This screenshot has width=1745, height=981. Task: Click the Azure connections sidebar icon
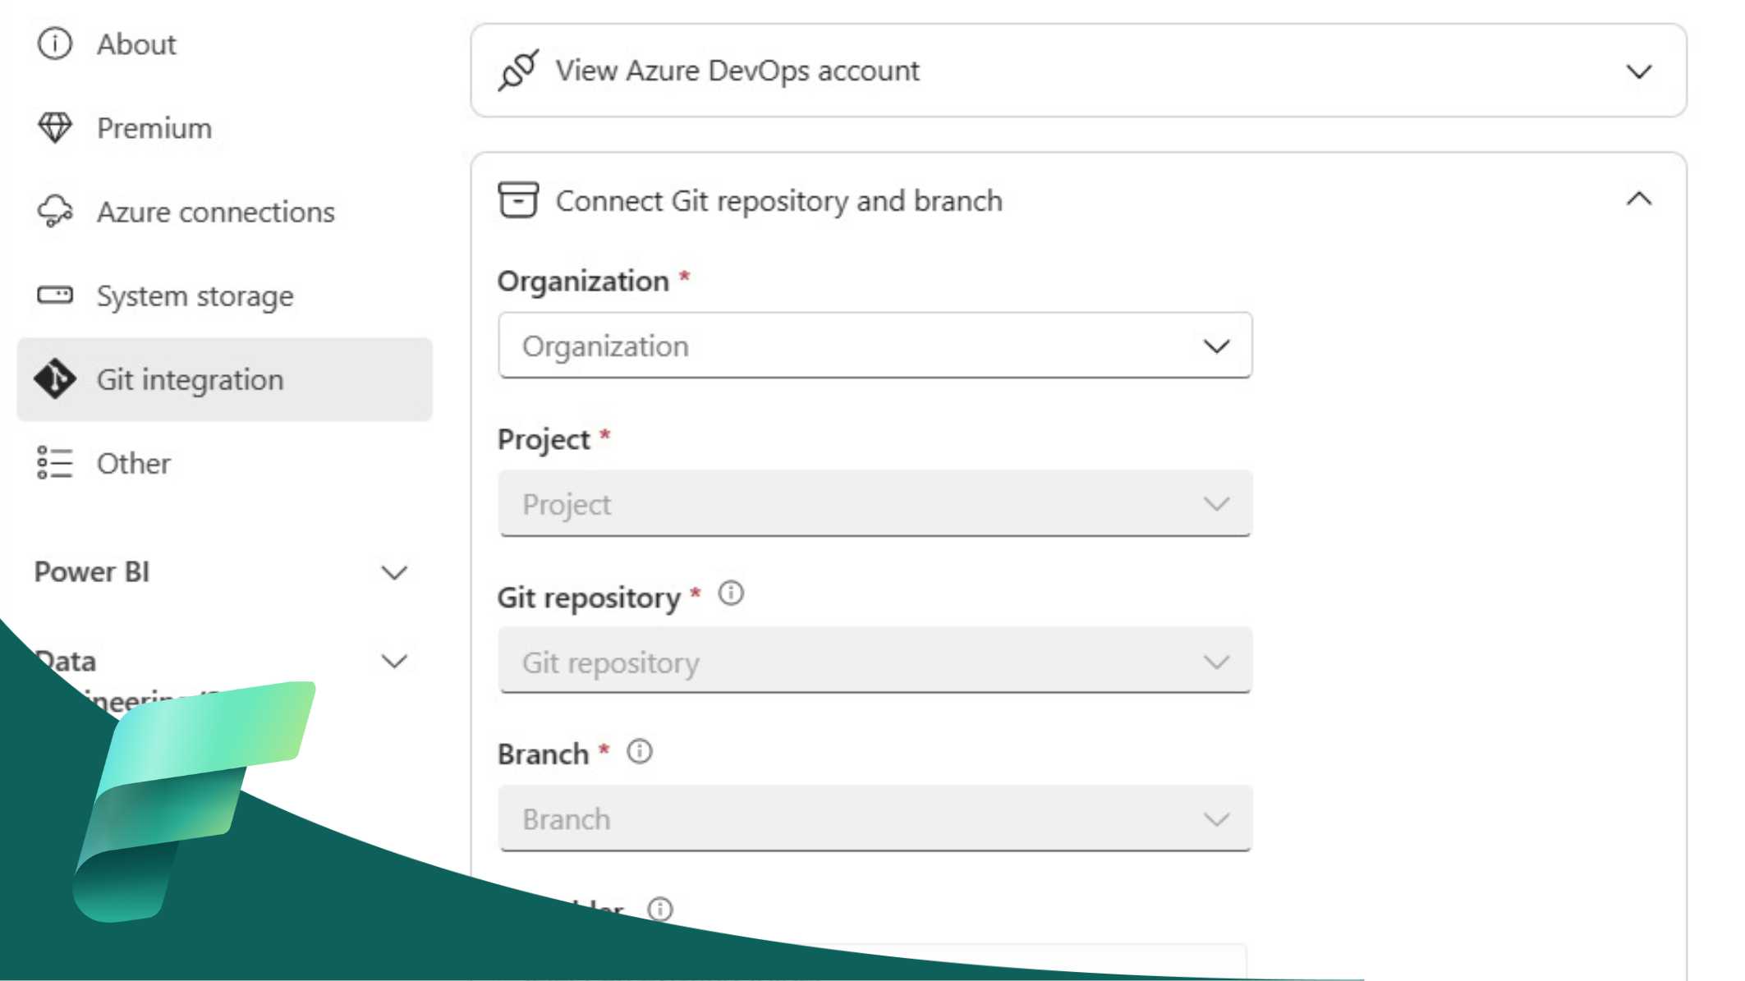click(x=54, y=211)
